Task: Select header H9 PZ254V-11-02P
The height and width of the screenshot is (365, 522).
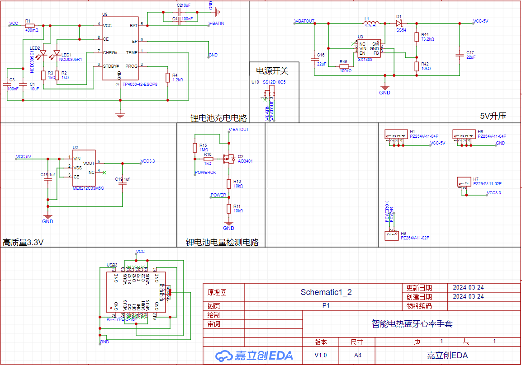Action: (x=392, y=236)
